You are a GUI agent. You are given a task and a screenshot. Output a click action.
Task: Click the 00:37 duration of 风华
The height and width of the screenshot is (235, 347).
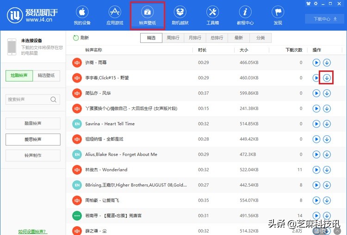204,93
